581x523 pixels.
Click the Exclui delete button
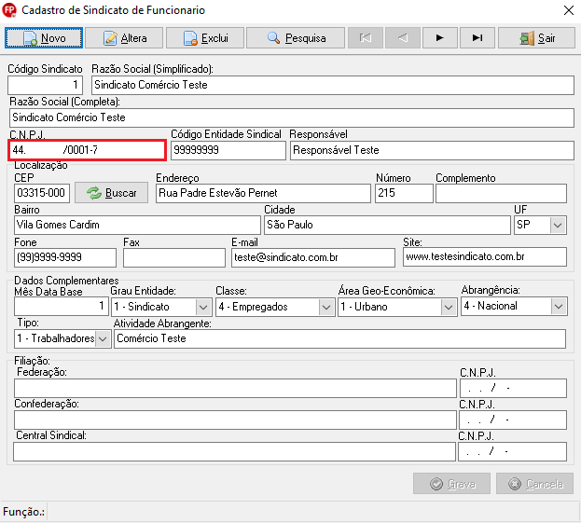tap(205, 38)
